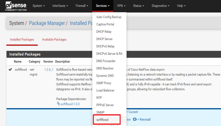221x126 pixels.
Task: Open the System dropdown menu
Action: click(x=39, y=6)
